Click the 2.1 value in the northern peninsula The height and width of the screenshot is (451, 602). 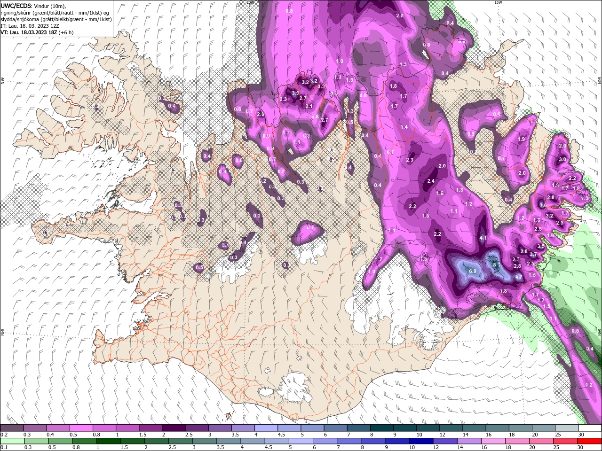click(x=309, y=106)
